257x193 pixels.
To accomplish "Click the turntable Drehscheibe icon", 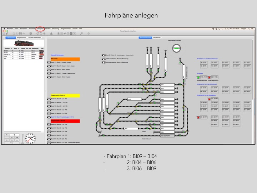I will [177, 48].
